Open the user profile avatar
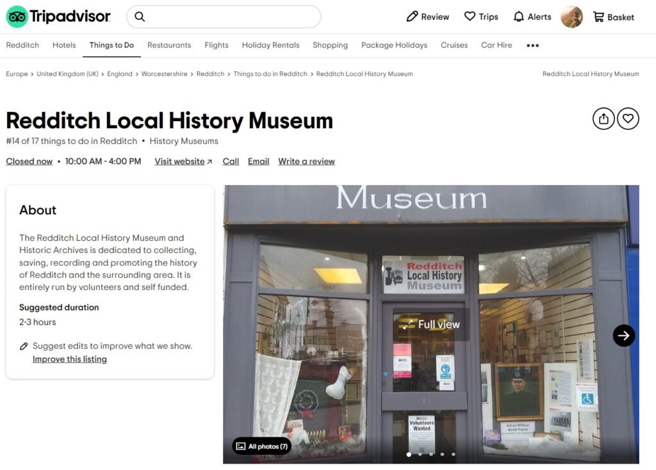The image size is (656, 470). [571, 17]
